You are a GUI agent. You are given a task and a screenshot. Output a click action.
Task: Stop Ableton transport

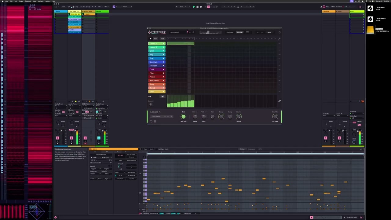tap(197, 7)
